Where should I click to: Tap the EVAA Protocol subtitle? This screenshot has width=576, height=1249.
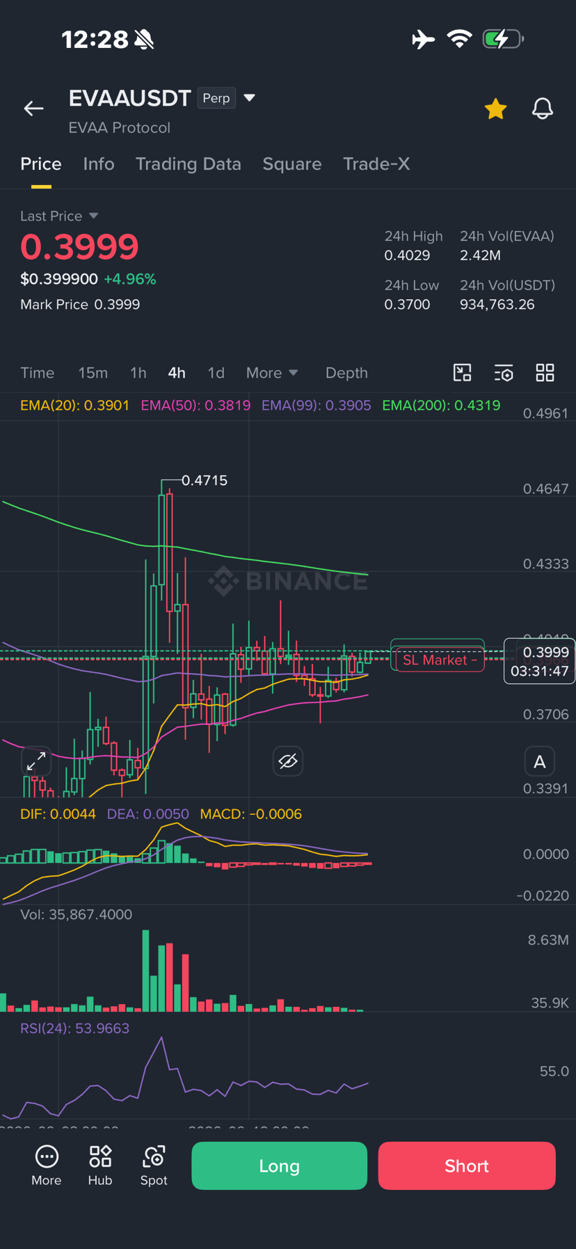120,128
